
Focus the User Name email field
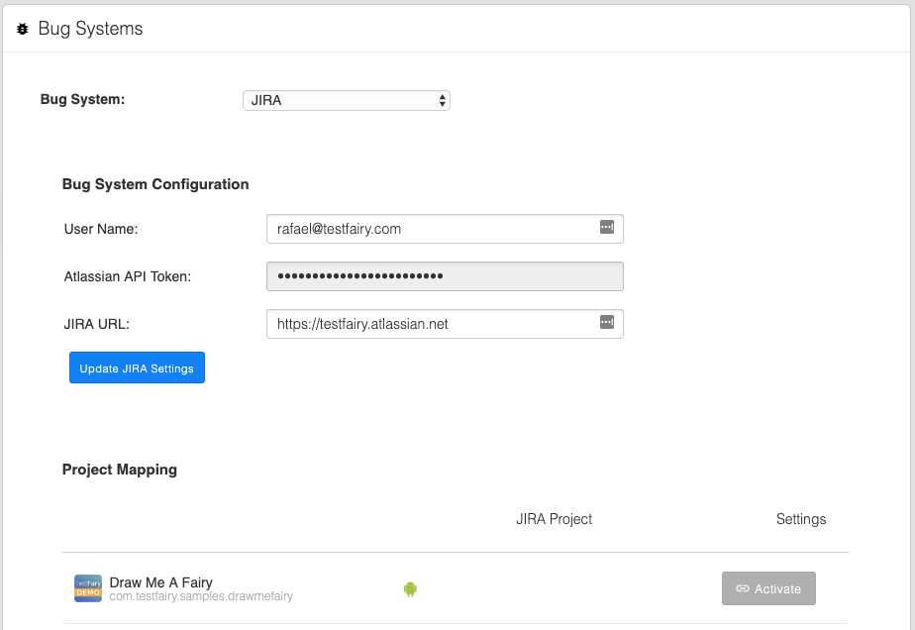click(x=431, y=229)
